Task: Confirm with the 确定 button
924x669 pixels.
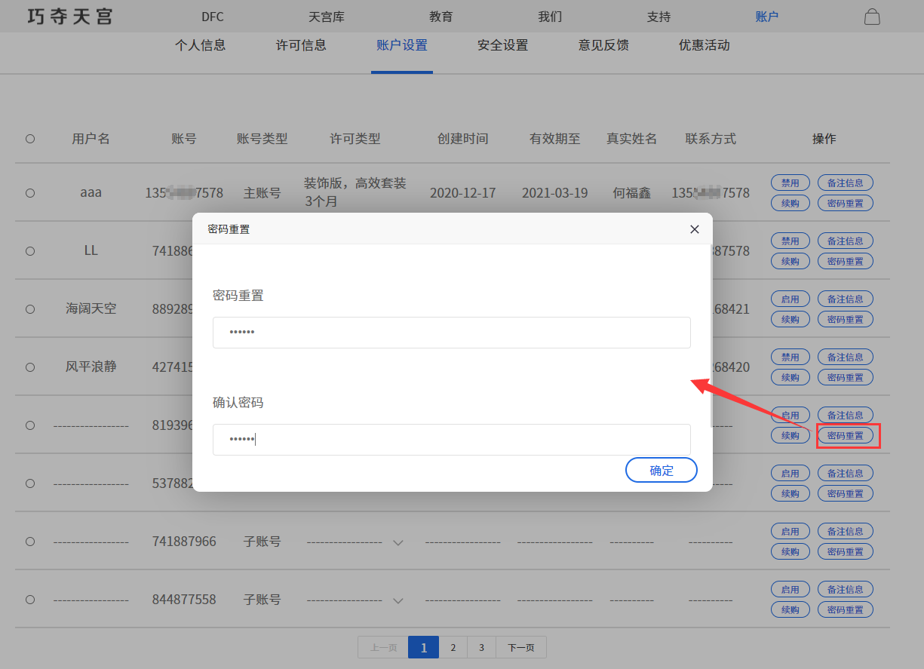Action: 661,471
